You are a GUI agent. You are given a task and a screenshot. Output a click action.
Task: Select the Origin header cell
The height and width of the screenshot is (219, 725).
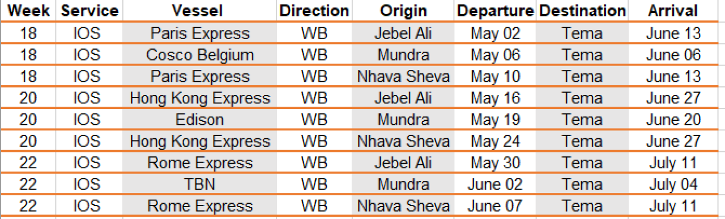click(x=403, y=11)
